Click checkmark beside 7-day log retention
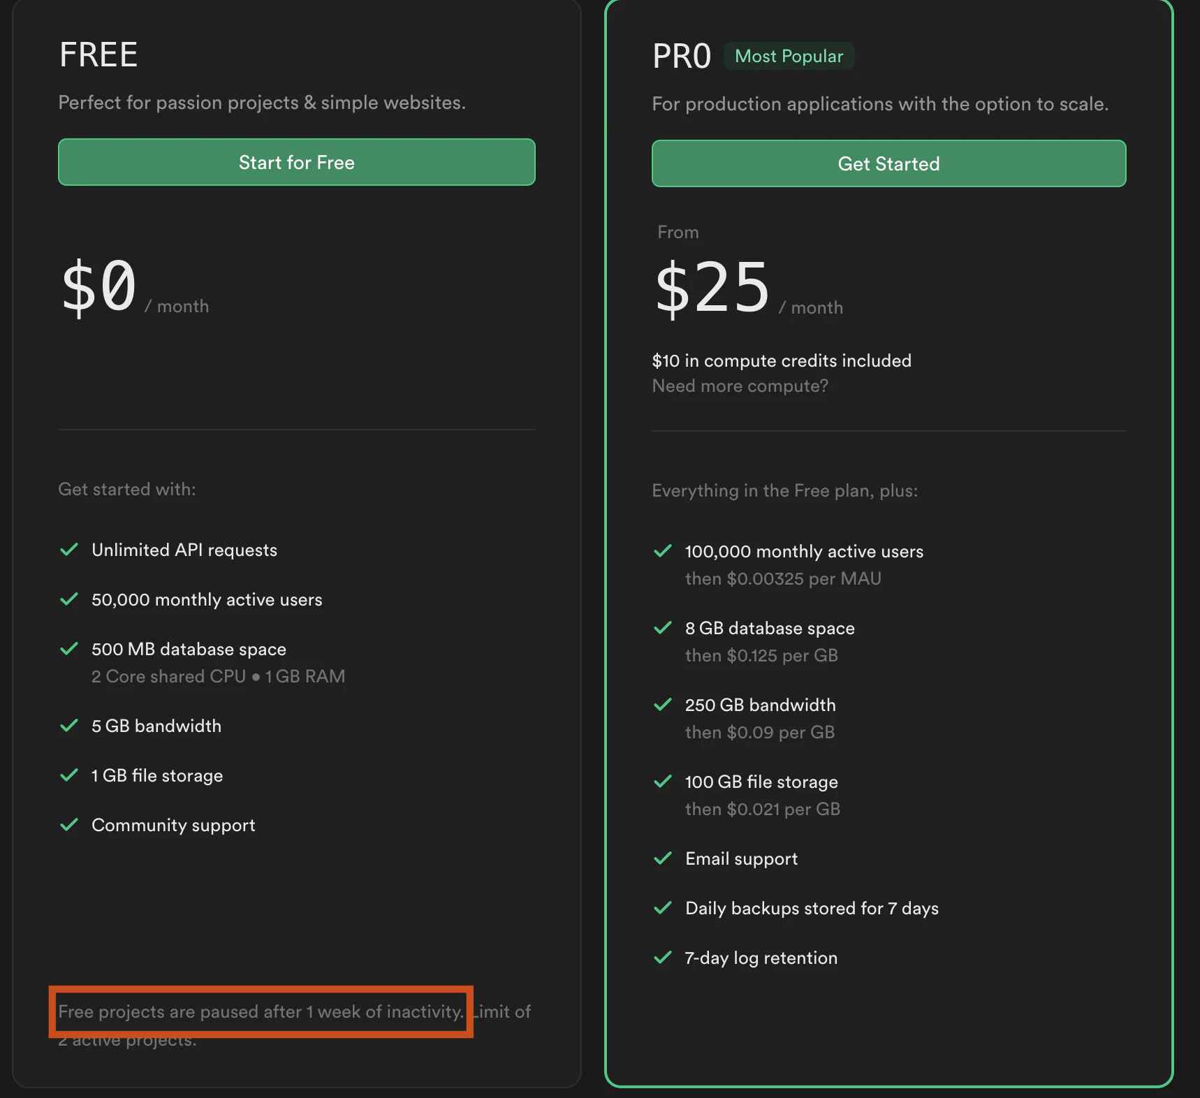This screenshot has width=1200, height=1098. pos(663,958)
